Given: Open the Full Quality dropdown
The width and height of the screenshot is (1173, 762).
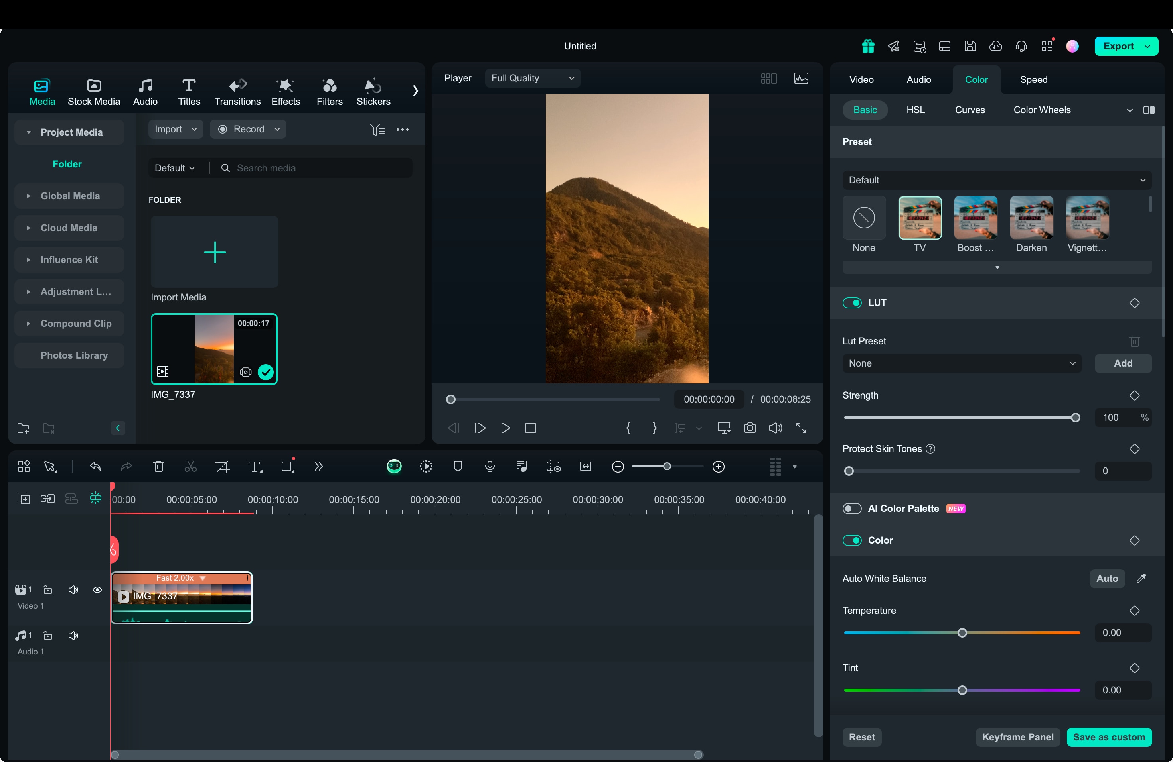Looking at the screenshot, I should [532, 78].
